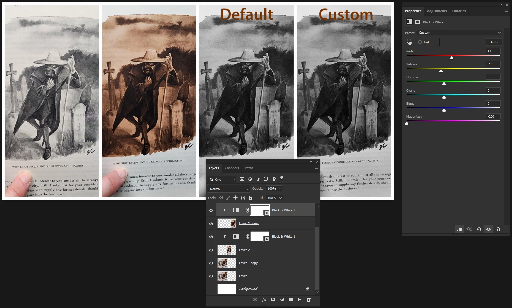Hide the Black & White 2 layer

[x=211, y=210]
